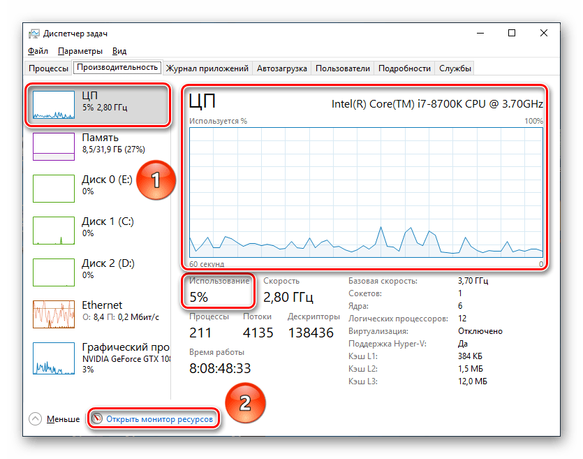Select the Ethernet network graph thumbnail
583x459 pixels.
click(x=54, y=314)
